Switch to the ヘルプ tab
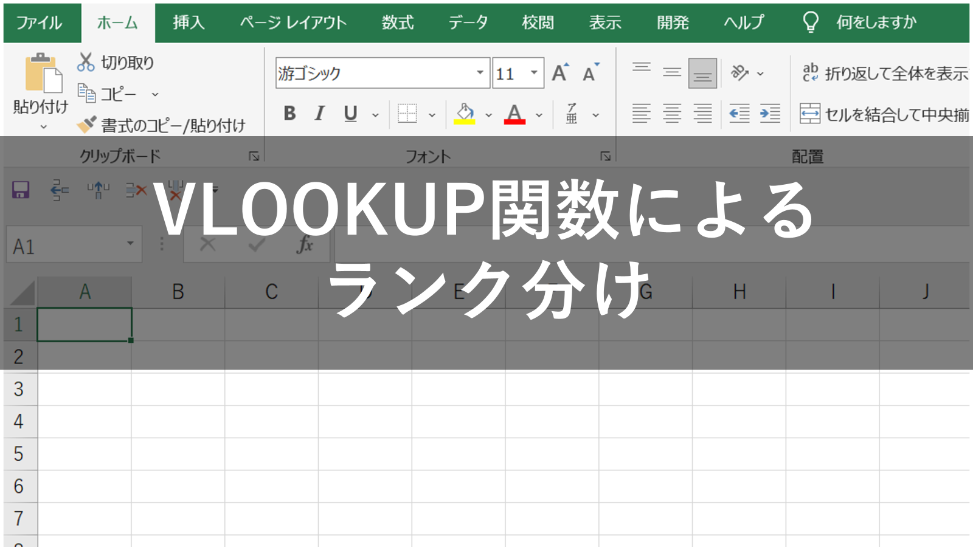 744,22
